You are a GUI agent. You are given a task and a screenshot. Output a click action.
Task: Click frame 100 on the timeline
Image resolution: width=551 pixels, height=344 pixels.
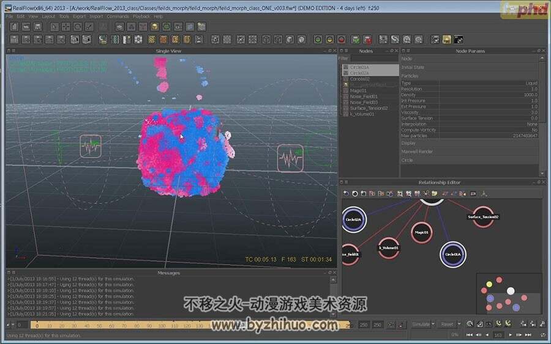click(162, 326)
